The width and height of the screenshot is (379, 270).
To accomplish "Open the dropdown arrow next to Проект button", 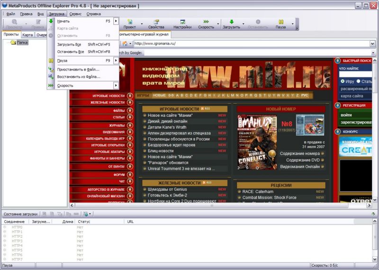I will (142, 24).
